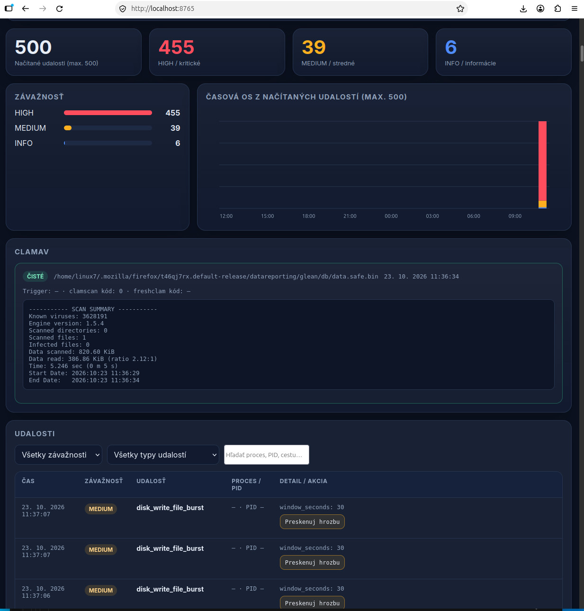Click the "Engine version: 1.5.4" line
Screen dimensions: 584x611
coord(66,323)
